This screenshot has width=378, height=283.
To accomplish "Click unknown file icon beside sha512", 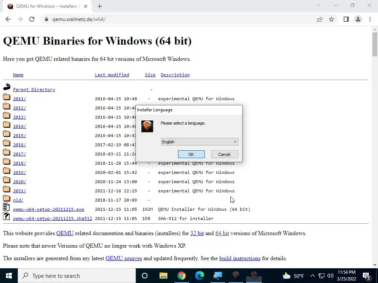I will (x=6, y=216).
